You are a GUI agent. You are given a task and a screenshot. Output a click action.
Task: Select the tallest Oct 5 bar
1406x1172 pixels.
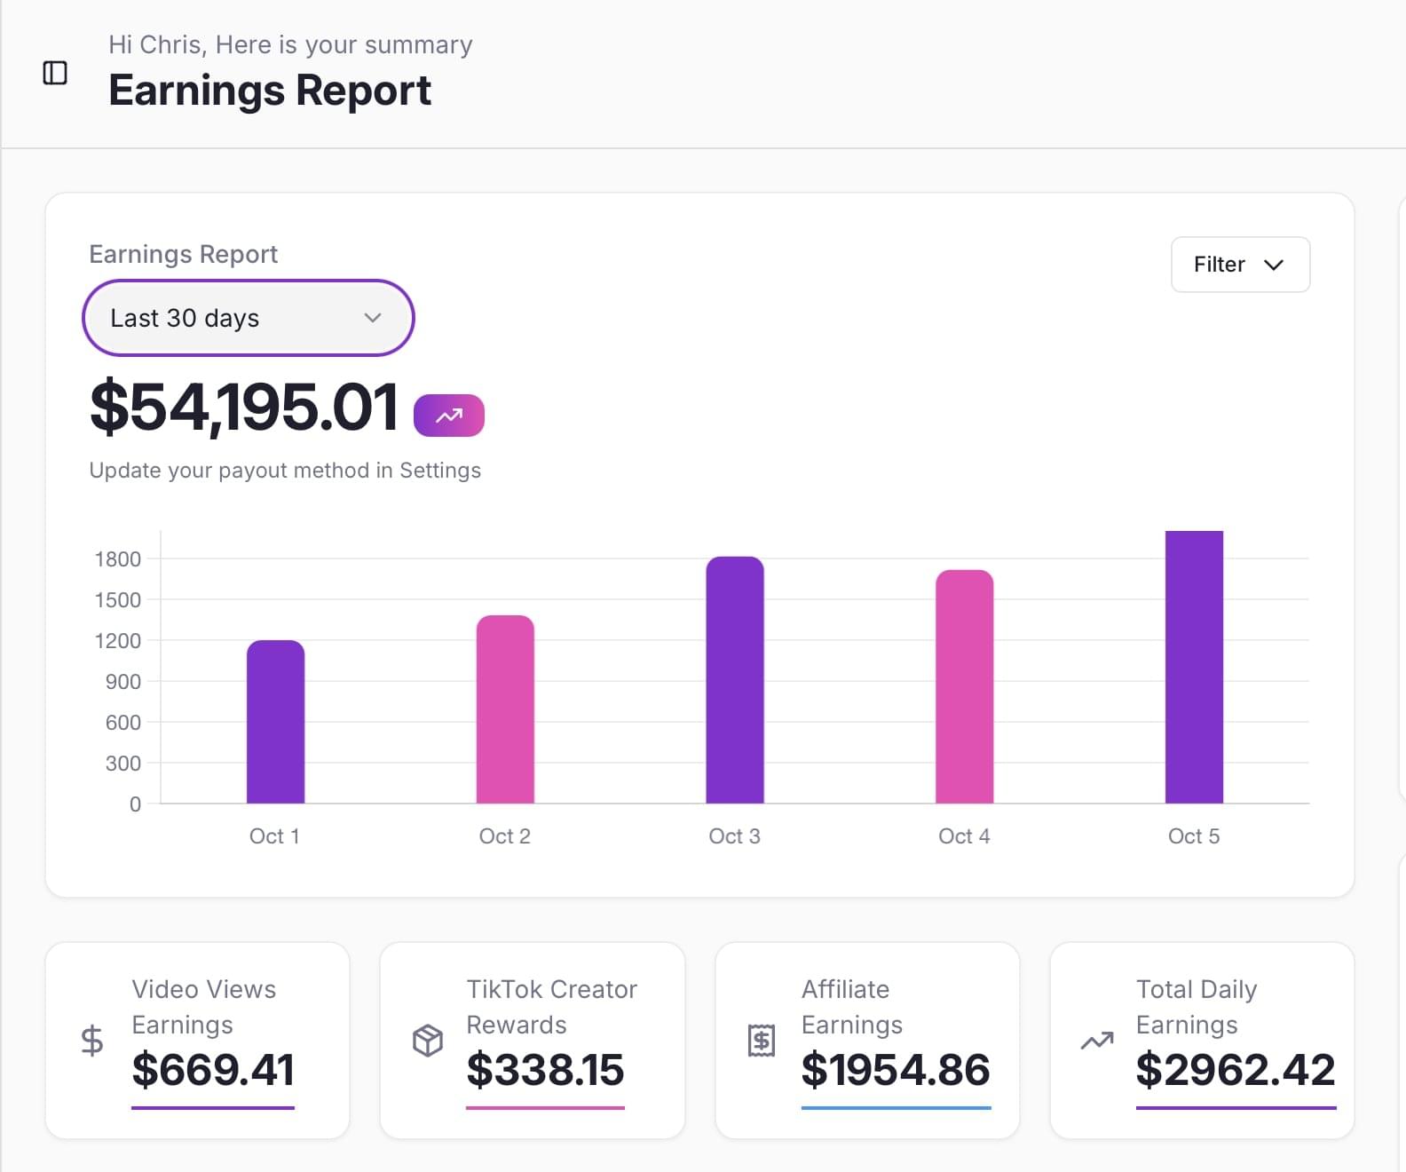tap(1194, 667)
